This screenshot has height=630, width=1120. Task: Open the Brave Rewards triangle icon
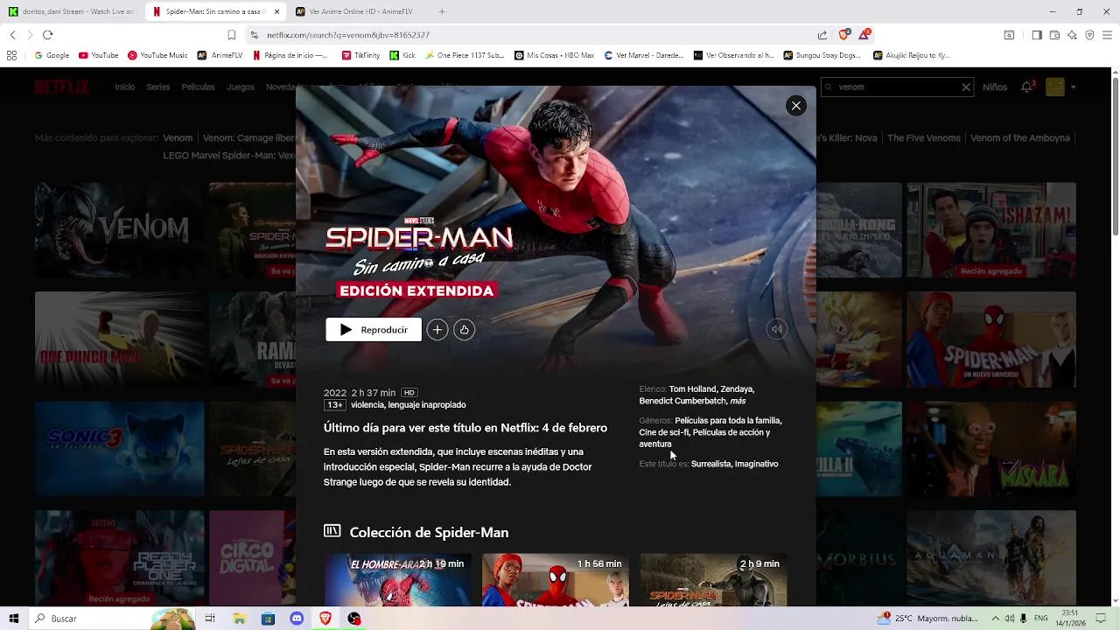pyautogui.click(x=864, y=34)
